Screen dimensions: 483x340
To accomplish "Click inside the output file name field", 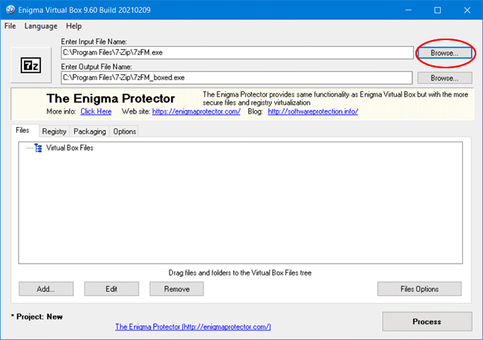I will coord(236,77).
